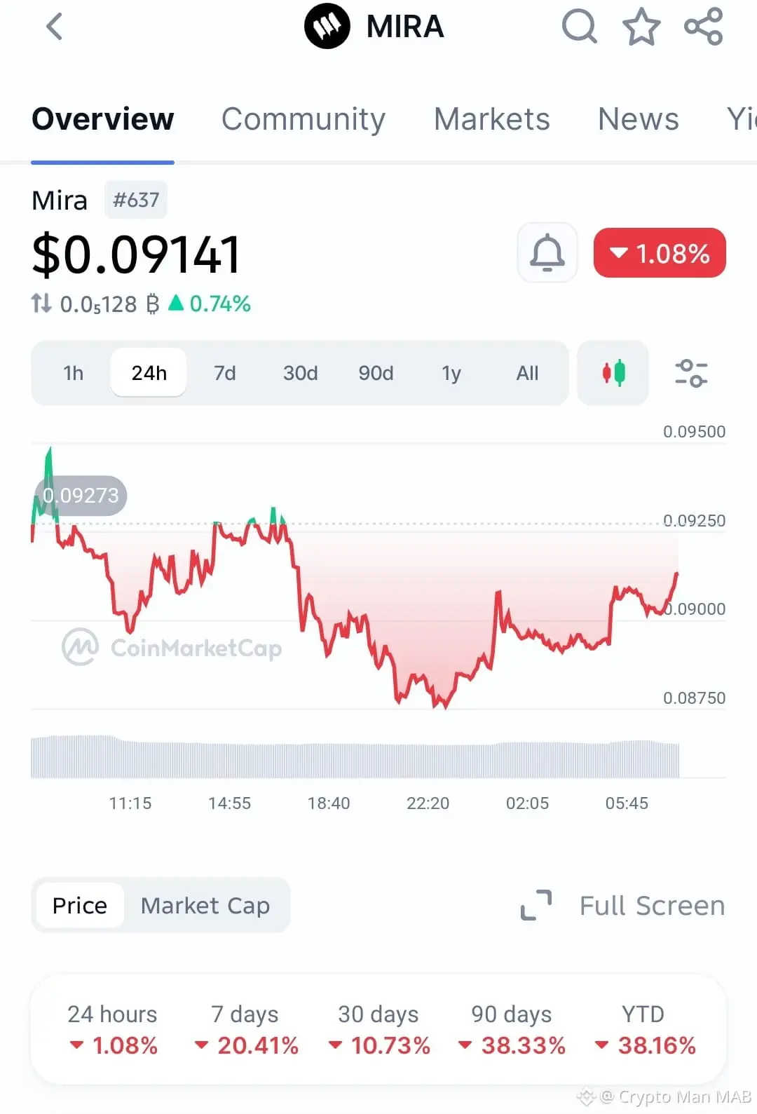
Task: Open chart in Full Screen
Action: [x=622, y=905]
